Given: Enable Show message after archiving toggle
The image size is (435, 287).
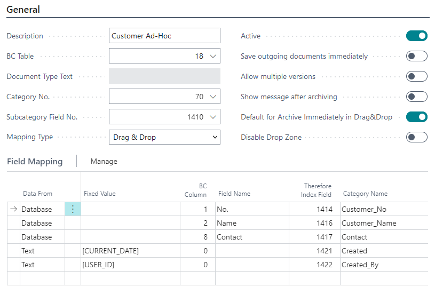Looking at the screenshot, I should [x=416, y=97].
